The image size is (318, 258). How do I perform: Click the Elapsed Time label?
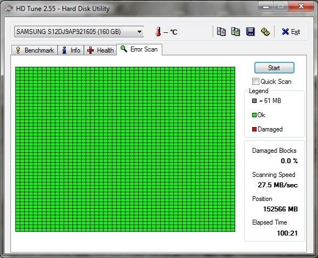pyautogui.click(x=270, y=222)
